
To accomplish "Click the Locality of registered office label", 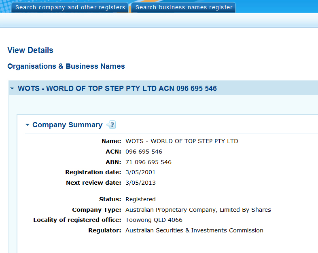I will click(x=77, y=220).
